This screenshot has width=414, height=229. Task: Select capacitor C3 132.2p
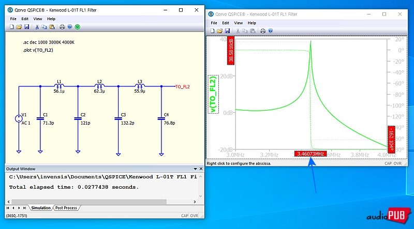119,119
